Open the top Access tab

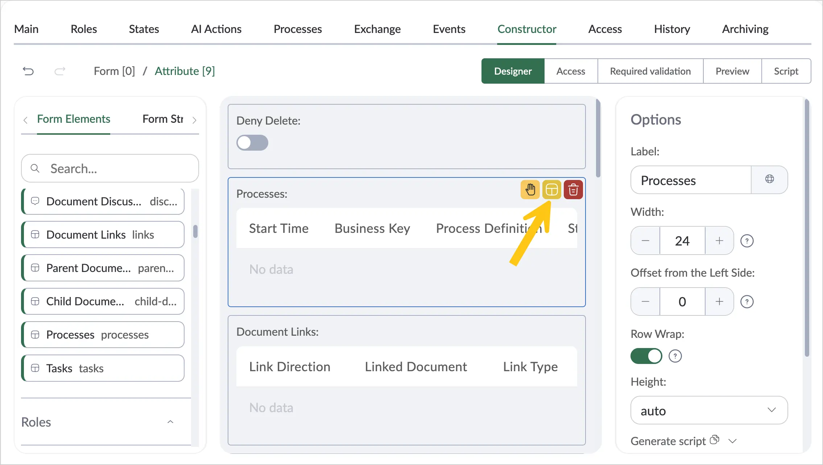coord(605,29)
